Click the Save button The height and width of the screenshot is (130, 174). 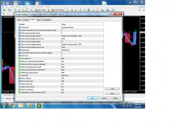[112, 93]
